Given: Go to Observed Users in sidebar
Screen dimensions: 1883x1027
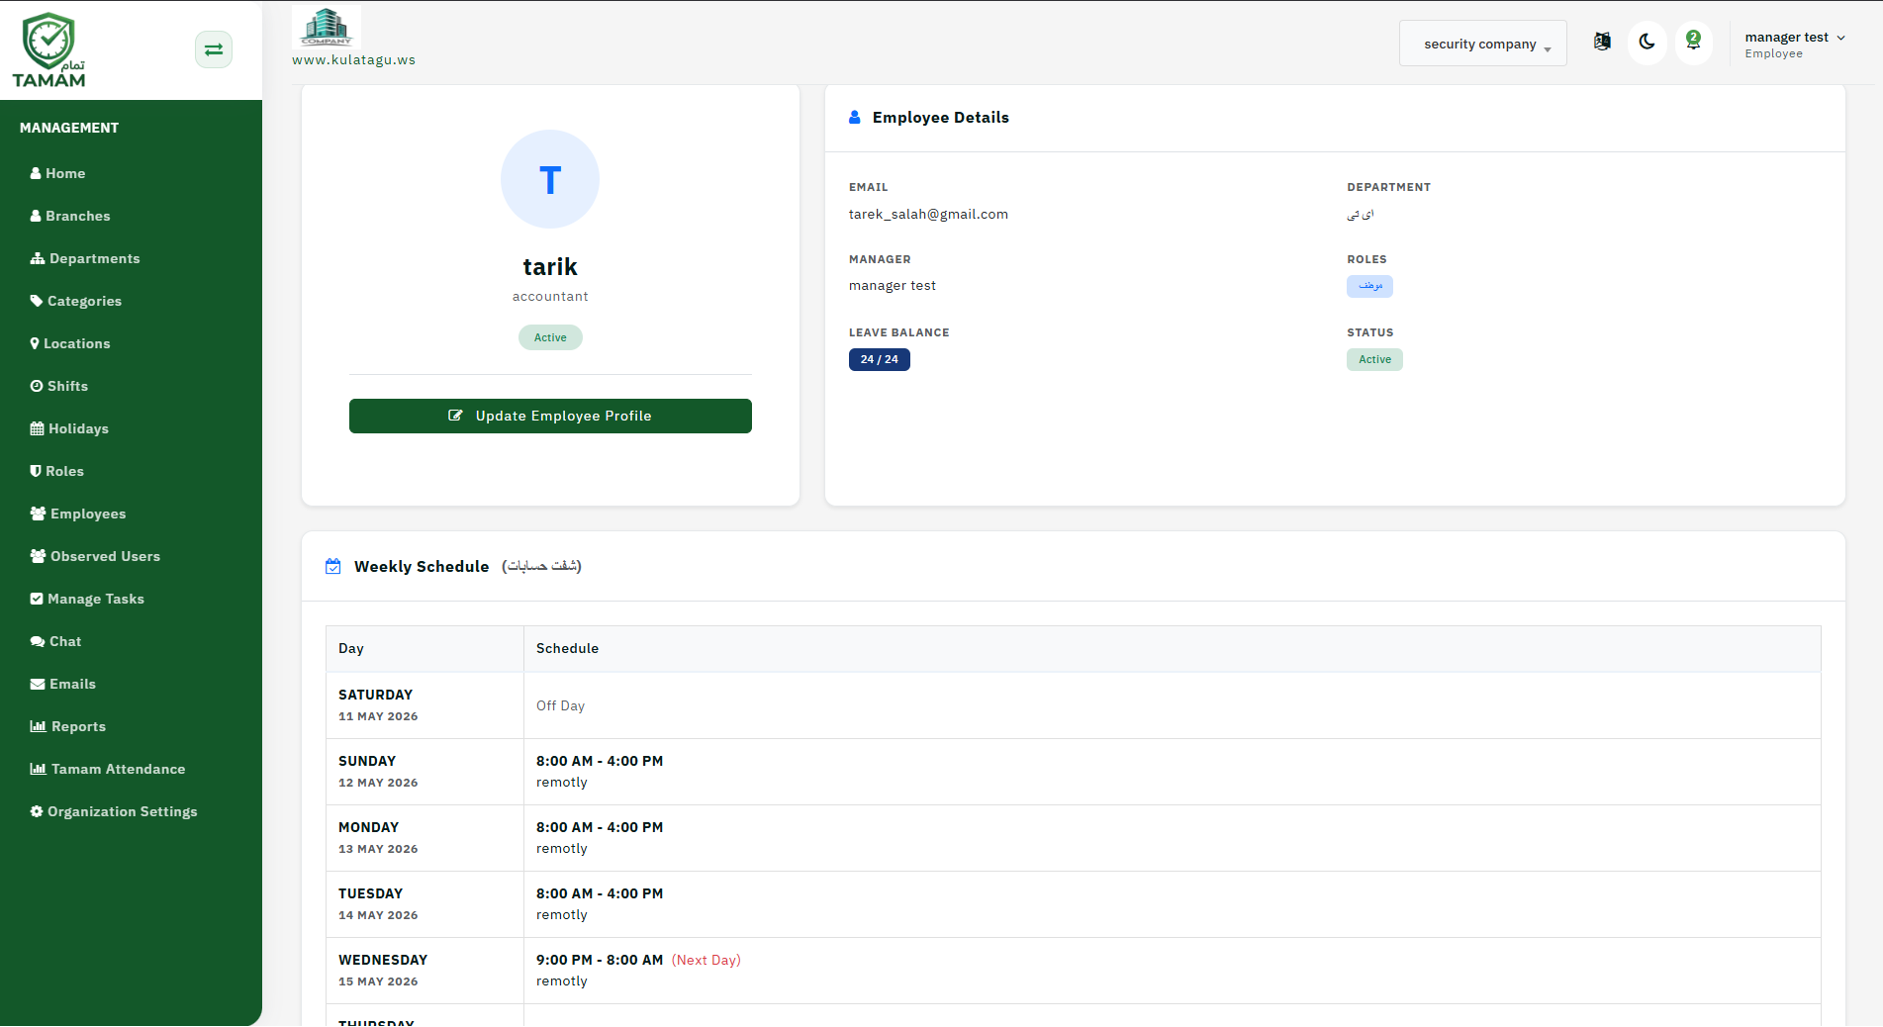Looking at the screenshot, I should [106, 556].
